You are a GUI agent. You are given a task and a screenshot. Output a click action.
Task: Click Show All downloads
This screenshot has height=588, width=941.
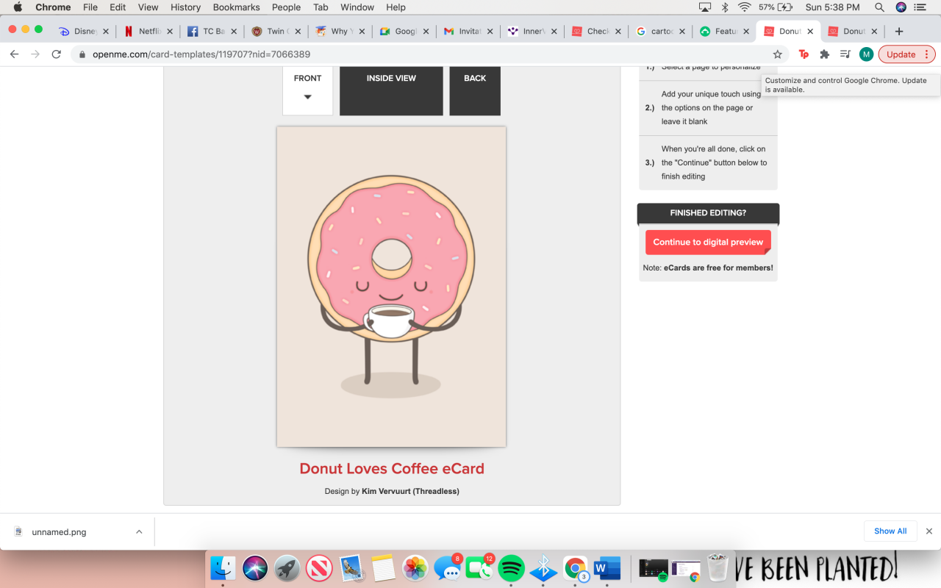point(890,531)
